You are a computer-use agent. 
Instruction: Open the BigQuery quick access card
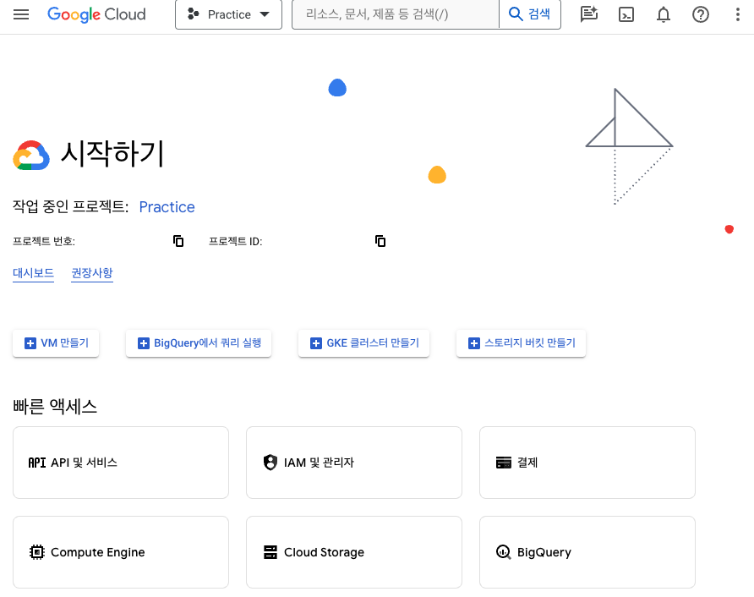pyautogui.click(x=587, y=552)
